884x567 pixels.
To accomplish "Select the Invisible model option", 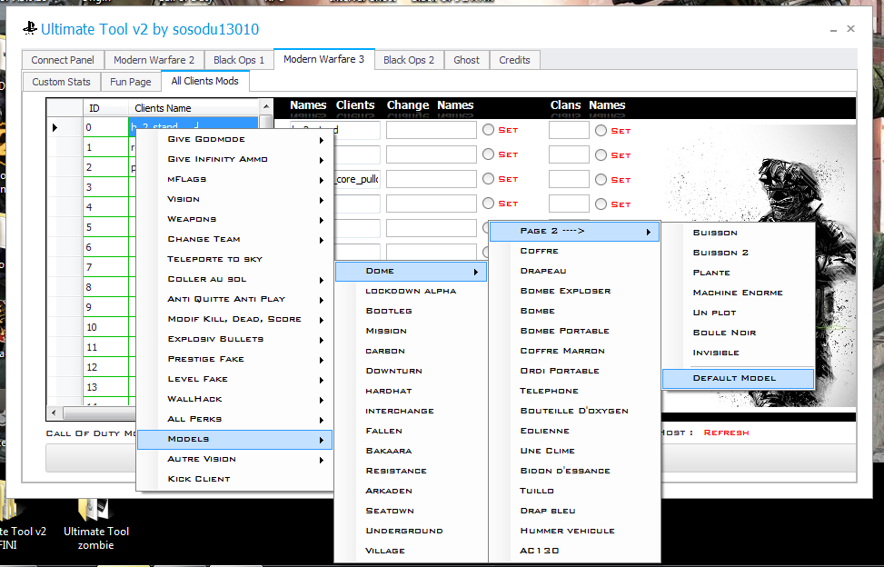I will click(738, 353).
